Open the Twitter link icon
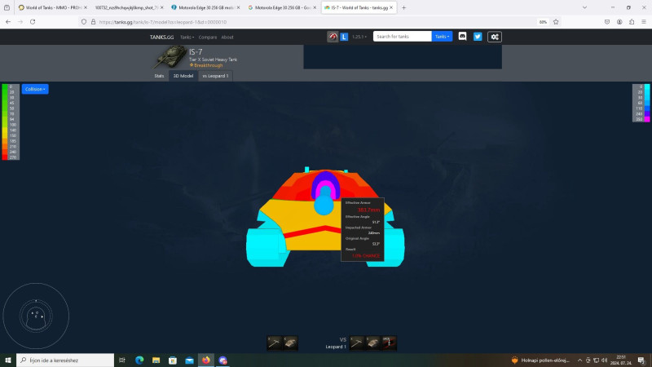Screen dimensions: 652x367 tap(478, 37)
